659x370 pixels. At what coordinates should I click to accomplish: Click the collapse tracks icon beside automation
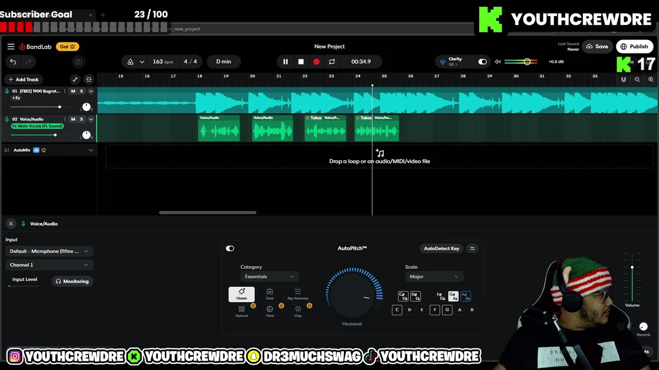(x=89, y=79)
